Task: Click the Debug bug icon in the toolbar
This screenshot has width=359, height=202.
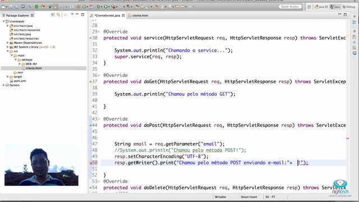Action: click(x=98, y=7)
